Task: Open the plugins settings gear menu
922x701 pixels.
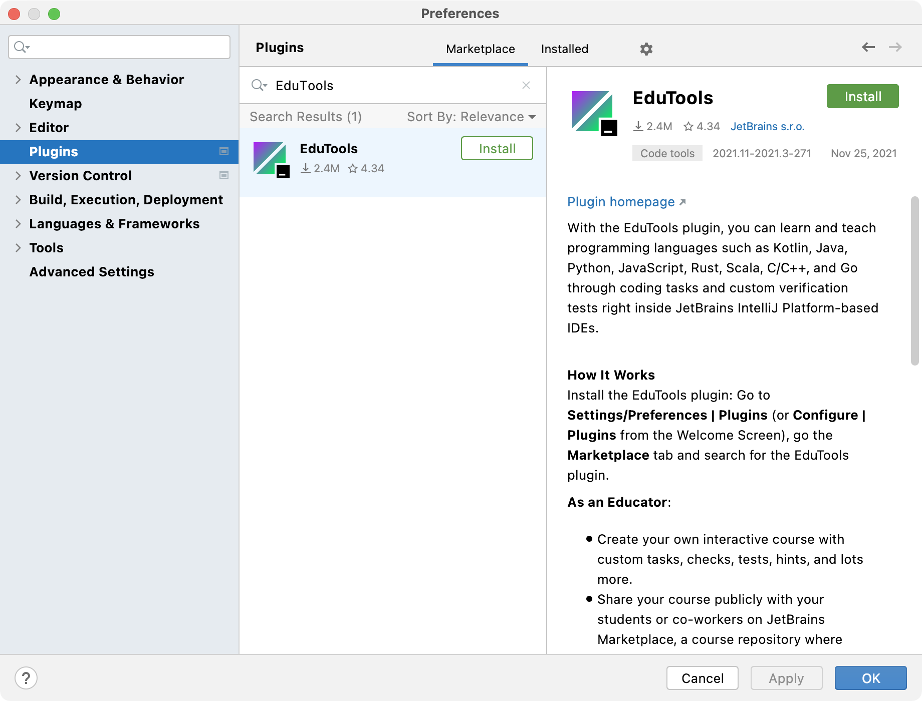Action: coord(646,49)
